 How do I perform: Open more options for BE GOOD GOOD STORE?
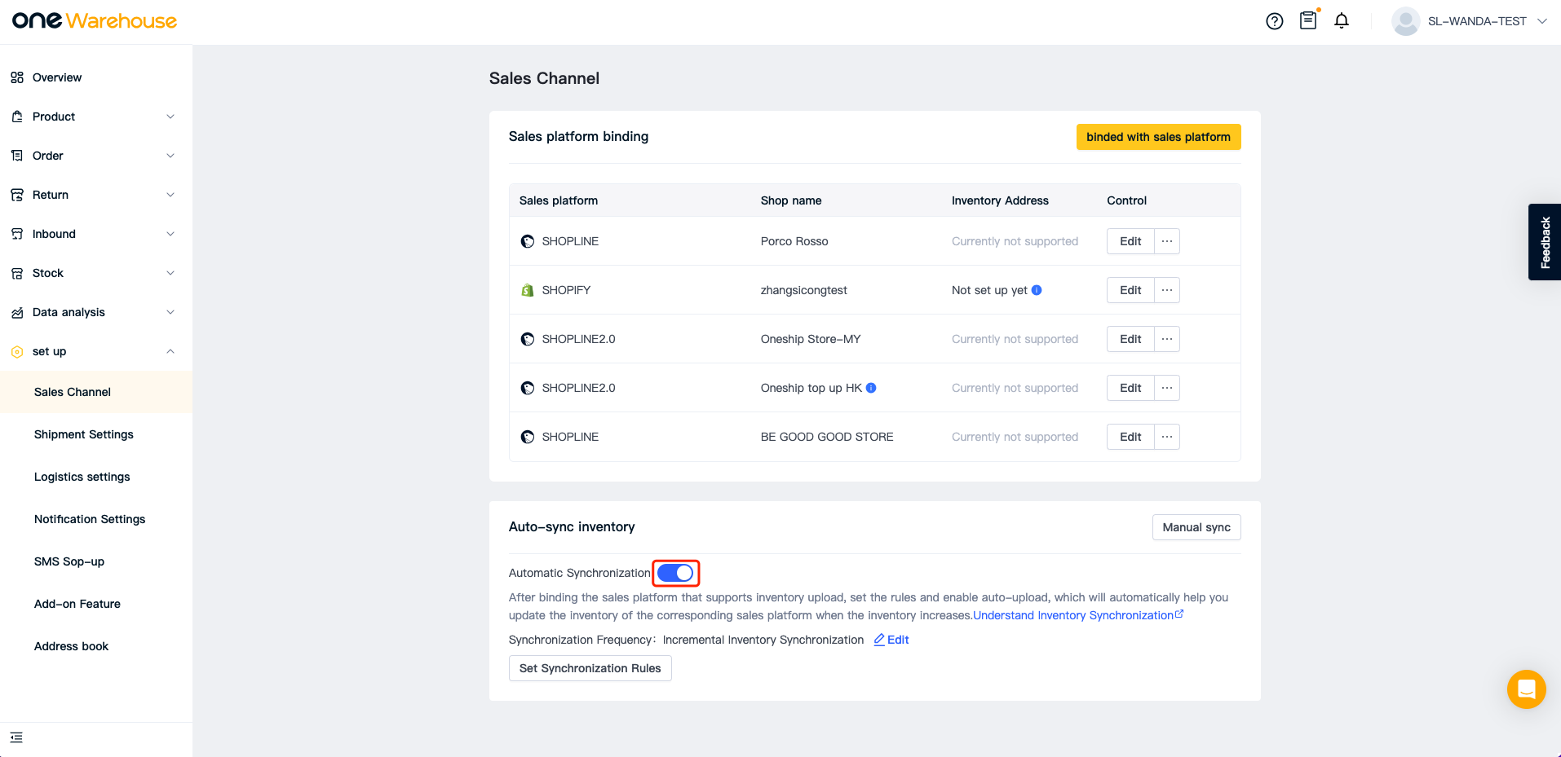coord(1167,437)
